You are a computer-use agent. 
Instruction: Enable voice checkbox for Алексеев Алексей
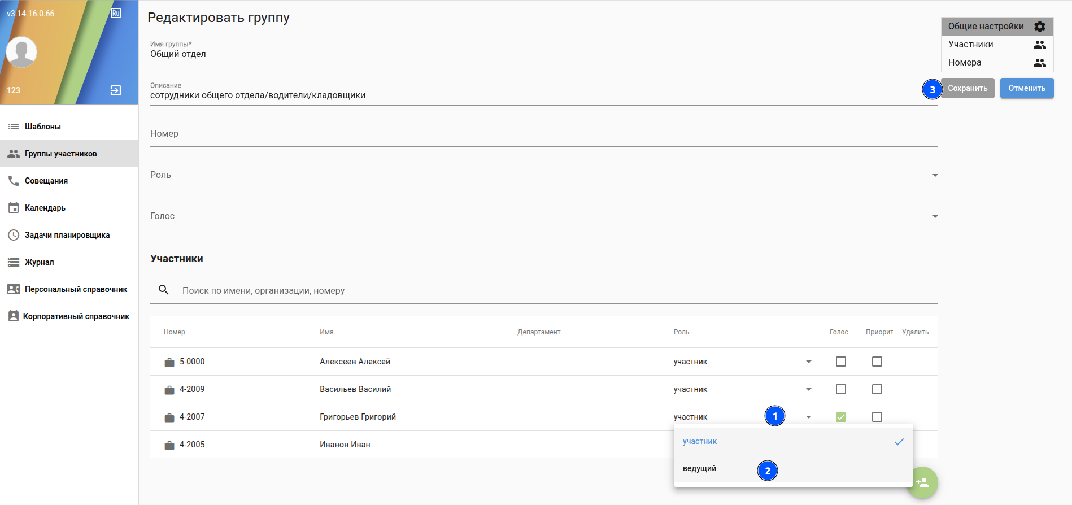pyautogui.click(x=840, y=362)
